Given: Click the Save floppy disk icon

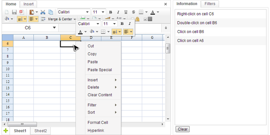Looking at the screenshot, I should click(x=14, y=12).
